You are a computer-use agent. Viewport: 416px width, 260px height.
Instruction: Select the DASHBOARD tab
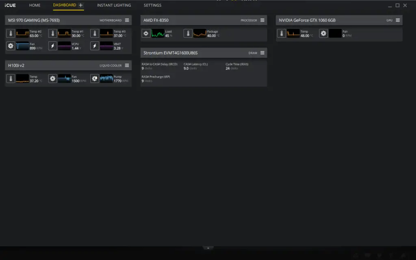65,5
